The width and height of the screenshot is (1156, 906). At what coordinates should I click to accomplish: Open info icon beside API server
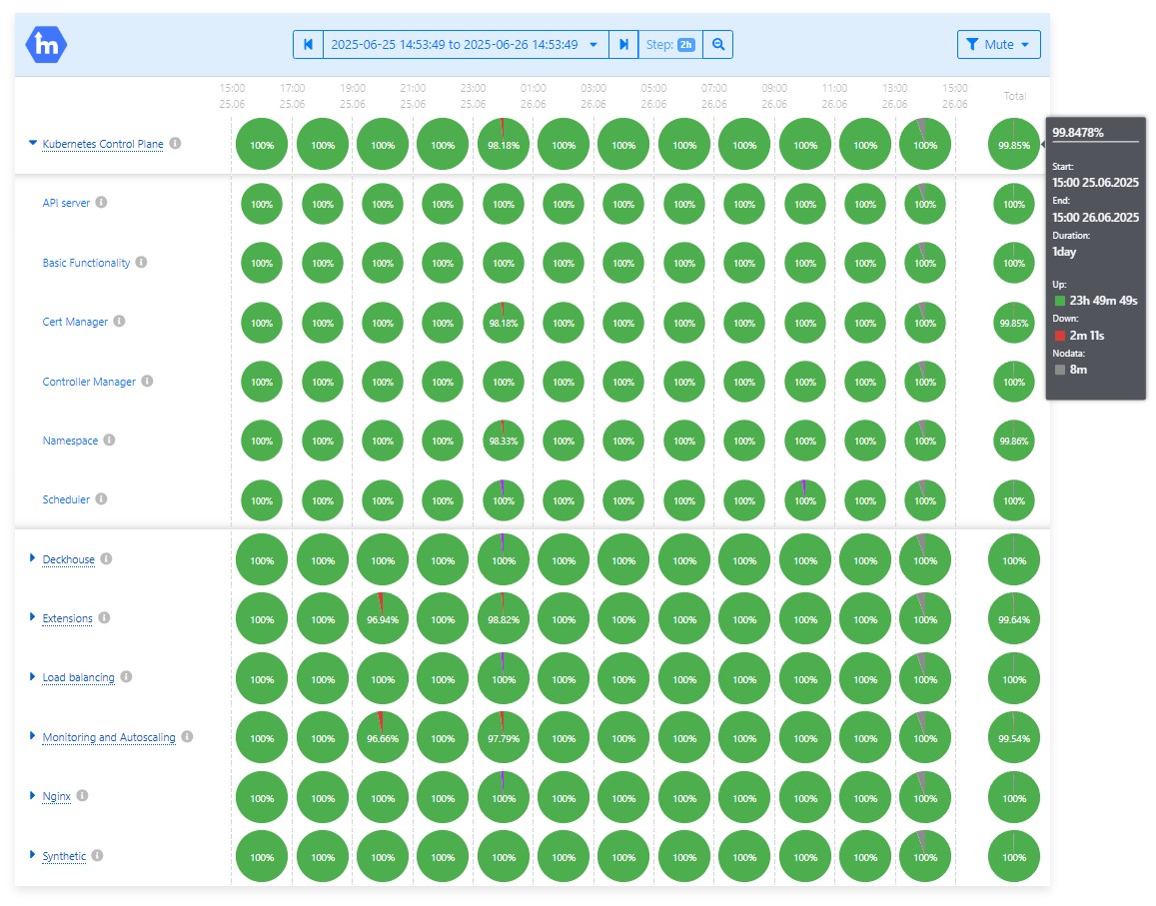coord(102,202)
